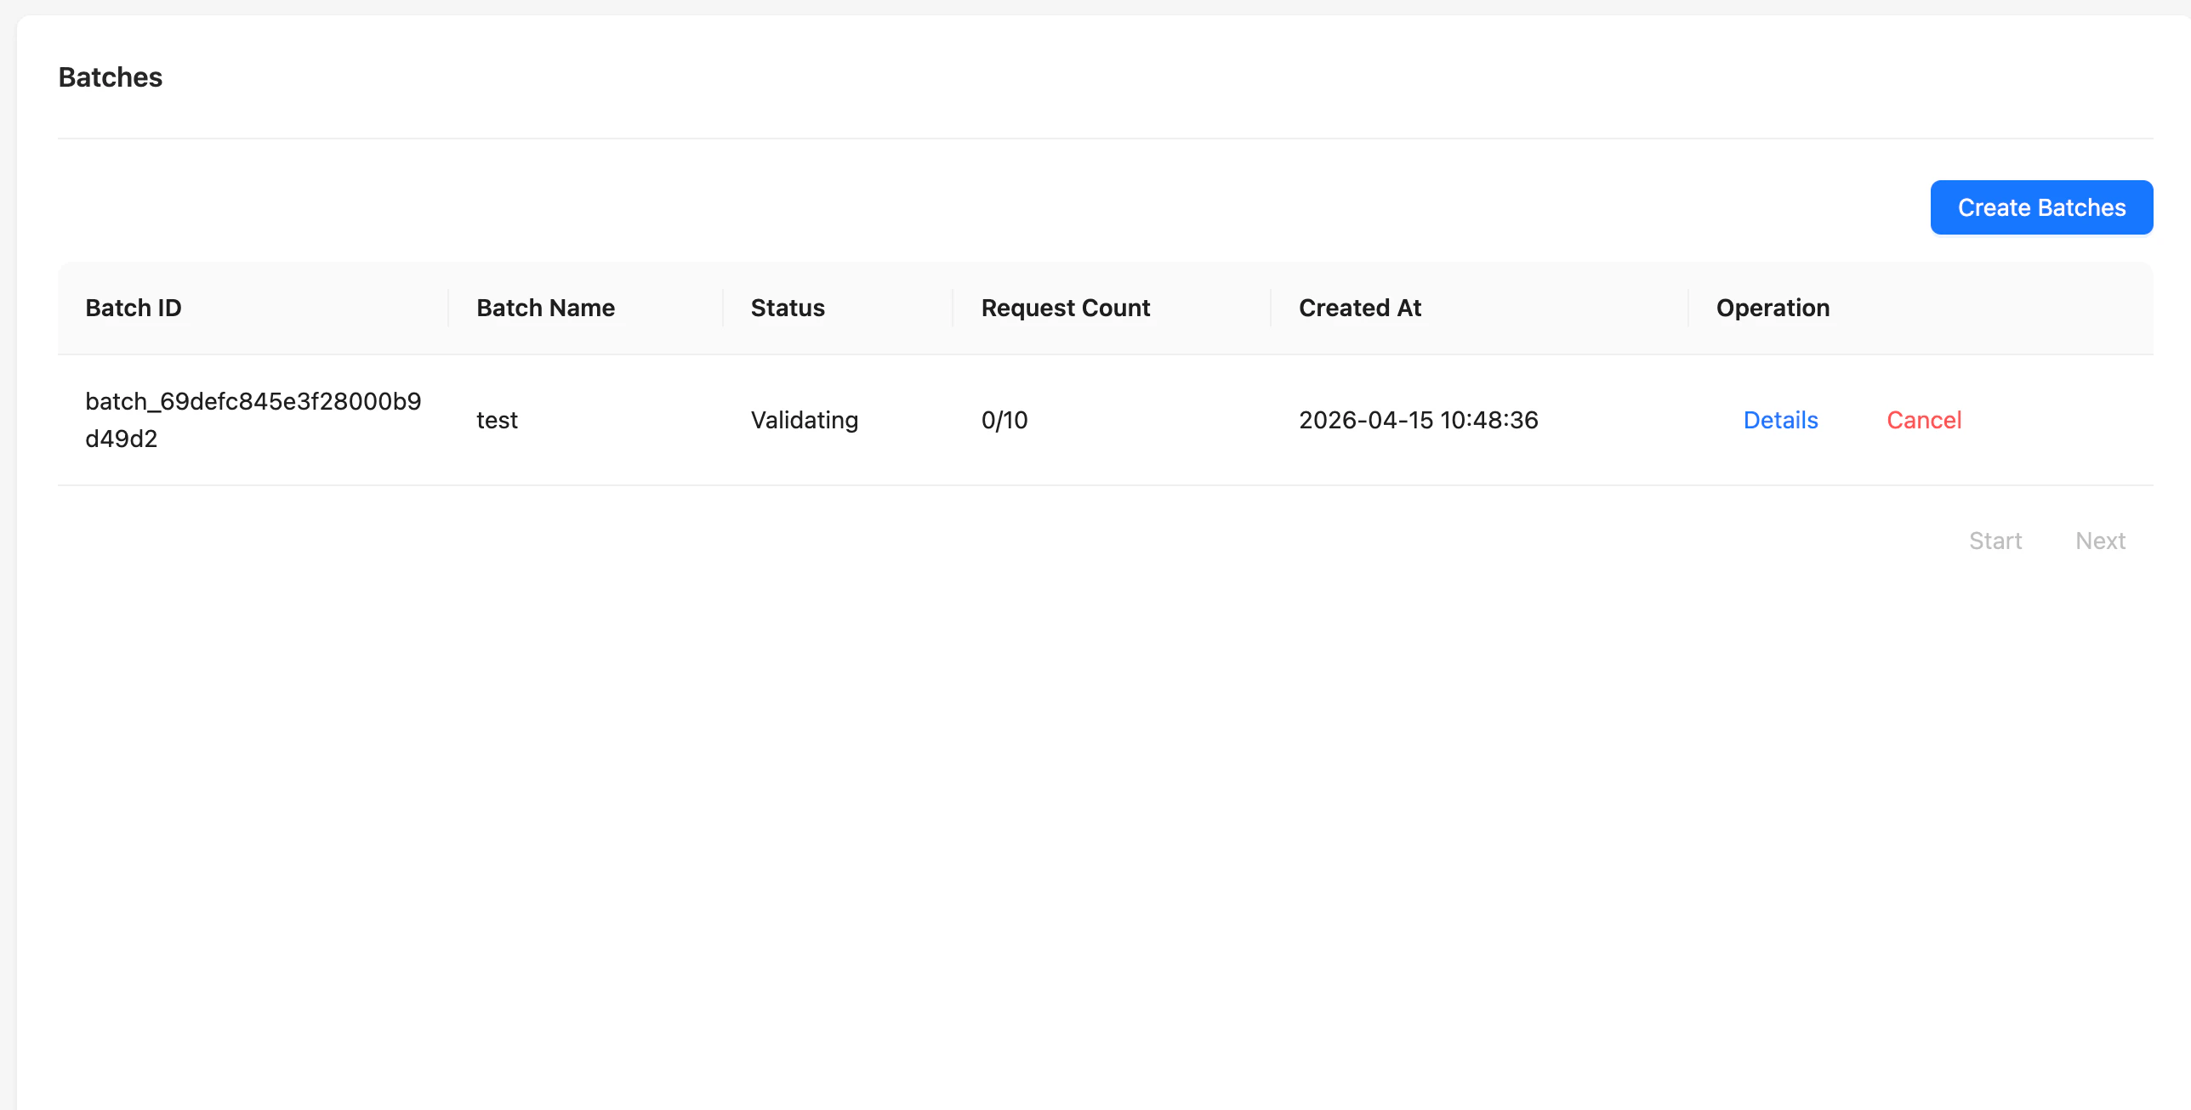This screenshot has width=2191, height=1110.
Task: Click the Operation column header
Action: tap(1773, 308)
